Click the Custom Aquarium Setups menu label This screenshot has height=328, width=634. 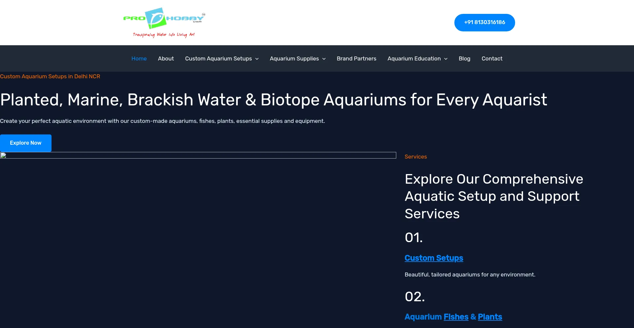(x=218, y=58)
